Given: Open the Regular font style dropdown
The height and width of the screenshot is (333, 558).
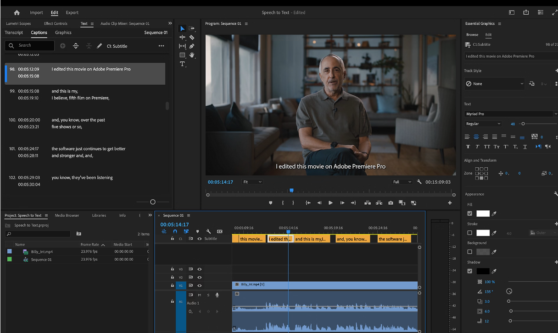Looking at the screenshot, I should coord(483,124).
